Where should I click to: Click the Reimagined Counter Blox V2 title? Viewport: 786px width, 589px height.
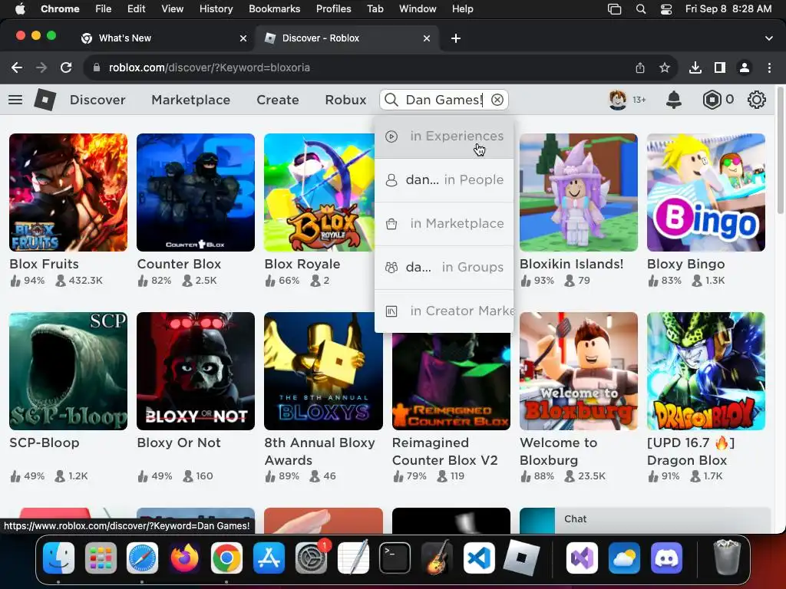(444, 451)
